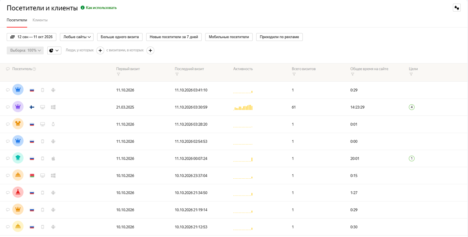Click the Windows icon in the 23:37:04 visitor row

click(x=53, y=175)
